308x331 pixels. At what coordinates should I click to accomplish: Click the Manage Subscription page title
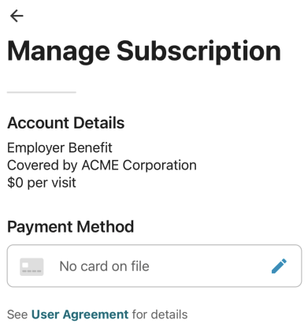(144, 52)
